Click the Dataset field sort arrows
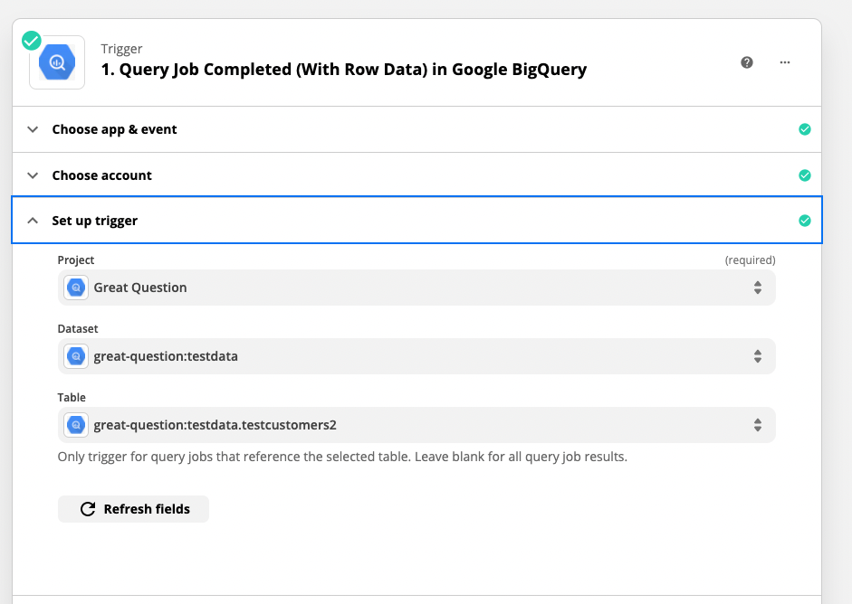 758,356
